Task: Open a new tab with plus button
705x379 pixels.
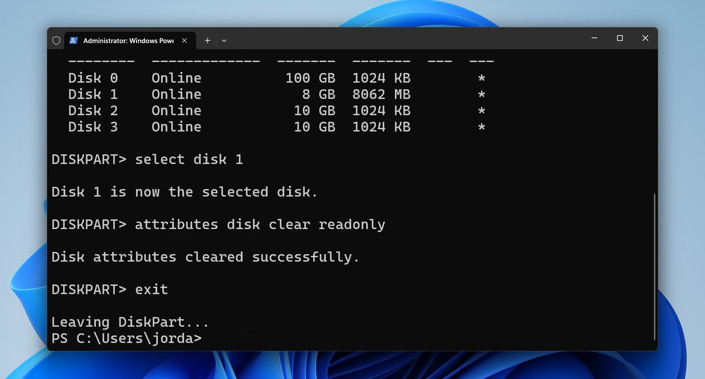Action: 208,40
